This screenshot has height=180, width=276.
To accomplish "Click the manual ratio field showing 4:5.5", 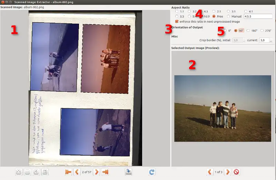I will coord(258,16).
